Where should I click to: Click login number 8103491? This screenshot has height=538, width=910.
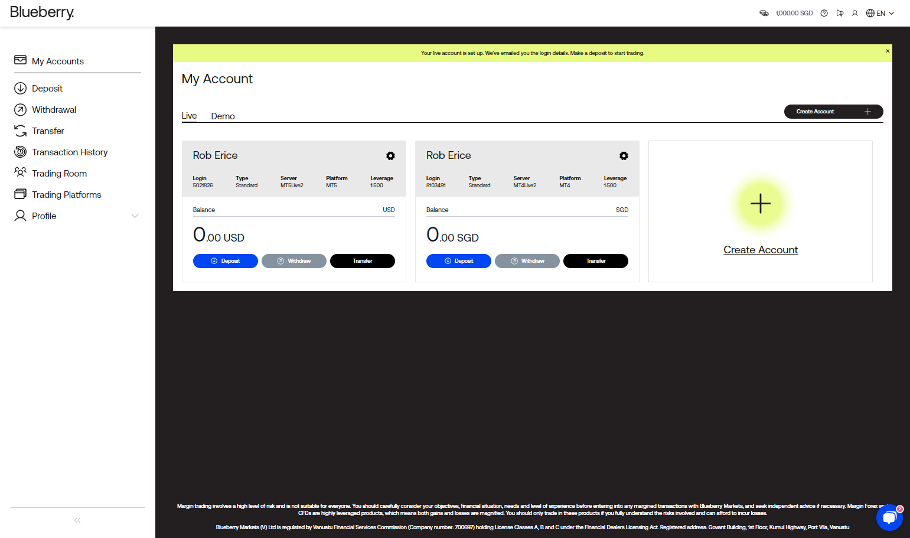coord(436,185)
